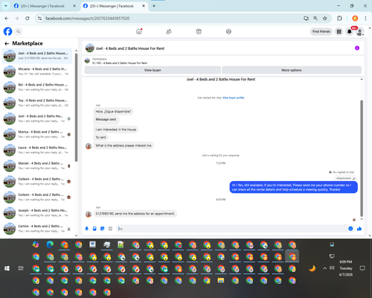Viewport: 372px width, 298px height.
Task: Go to Facebook Home icon
Action: coord(139,31)
